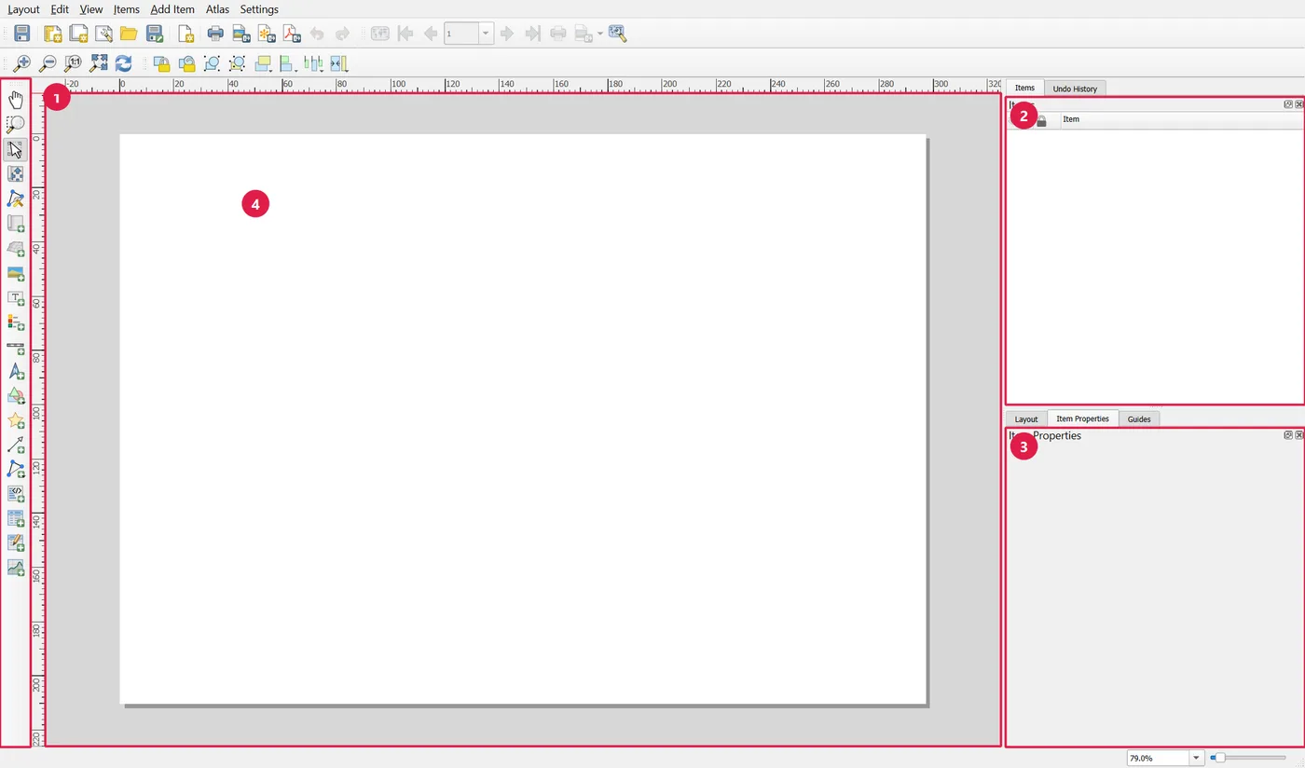Open the Add Item menu
The height and width of the screenshot is (768, 1305).
tap(172, 9)
